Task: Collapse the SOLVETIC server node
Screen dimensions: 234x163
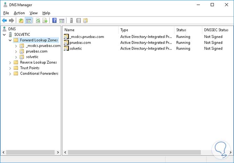Action: [4, 35]
